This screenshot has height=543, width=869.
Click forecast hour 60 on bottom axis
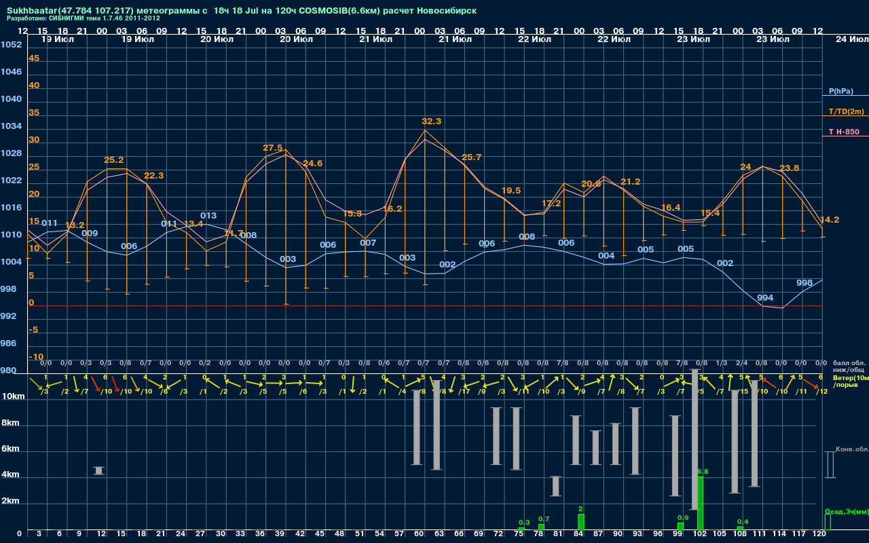coord(419,534)
